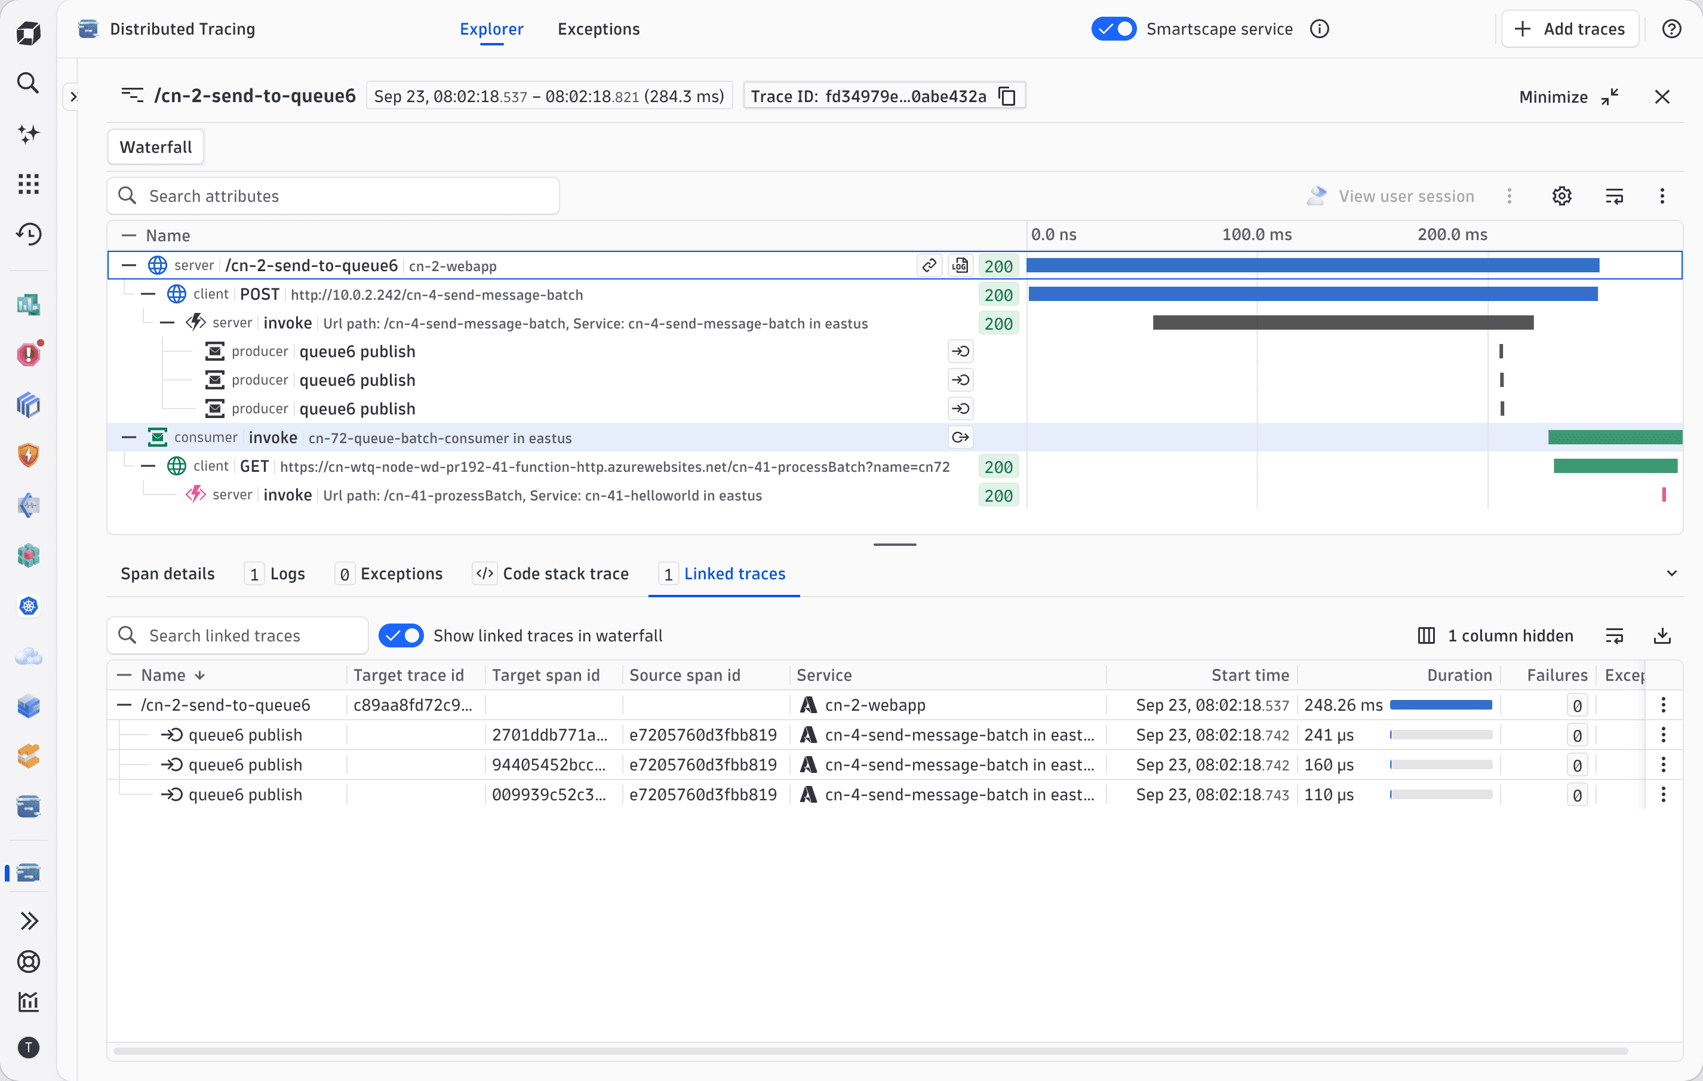Open the log icon on /cn-2-send-to-queue6 row
This screenshot has height=1081, width=1703.
coord(960,265)
